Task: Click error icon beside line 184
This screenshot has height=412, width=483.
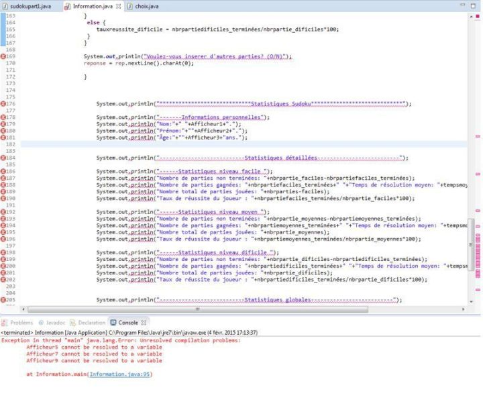Action: click(x=3, y=158)
